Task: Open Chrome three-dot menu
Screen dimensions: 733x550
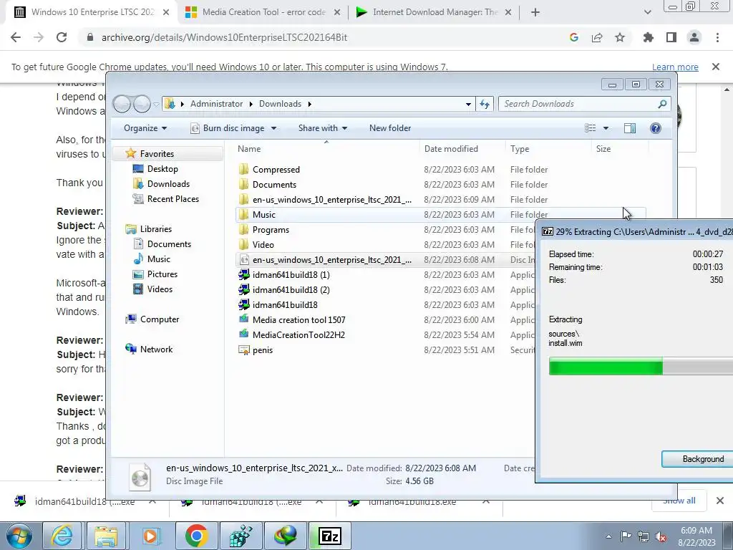Action: (717, 37)
